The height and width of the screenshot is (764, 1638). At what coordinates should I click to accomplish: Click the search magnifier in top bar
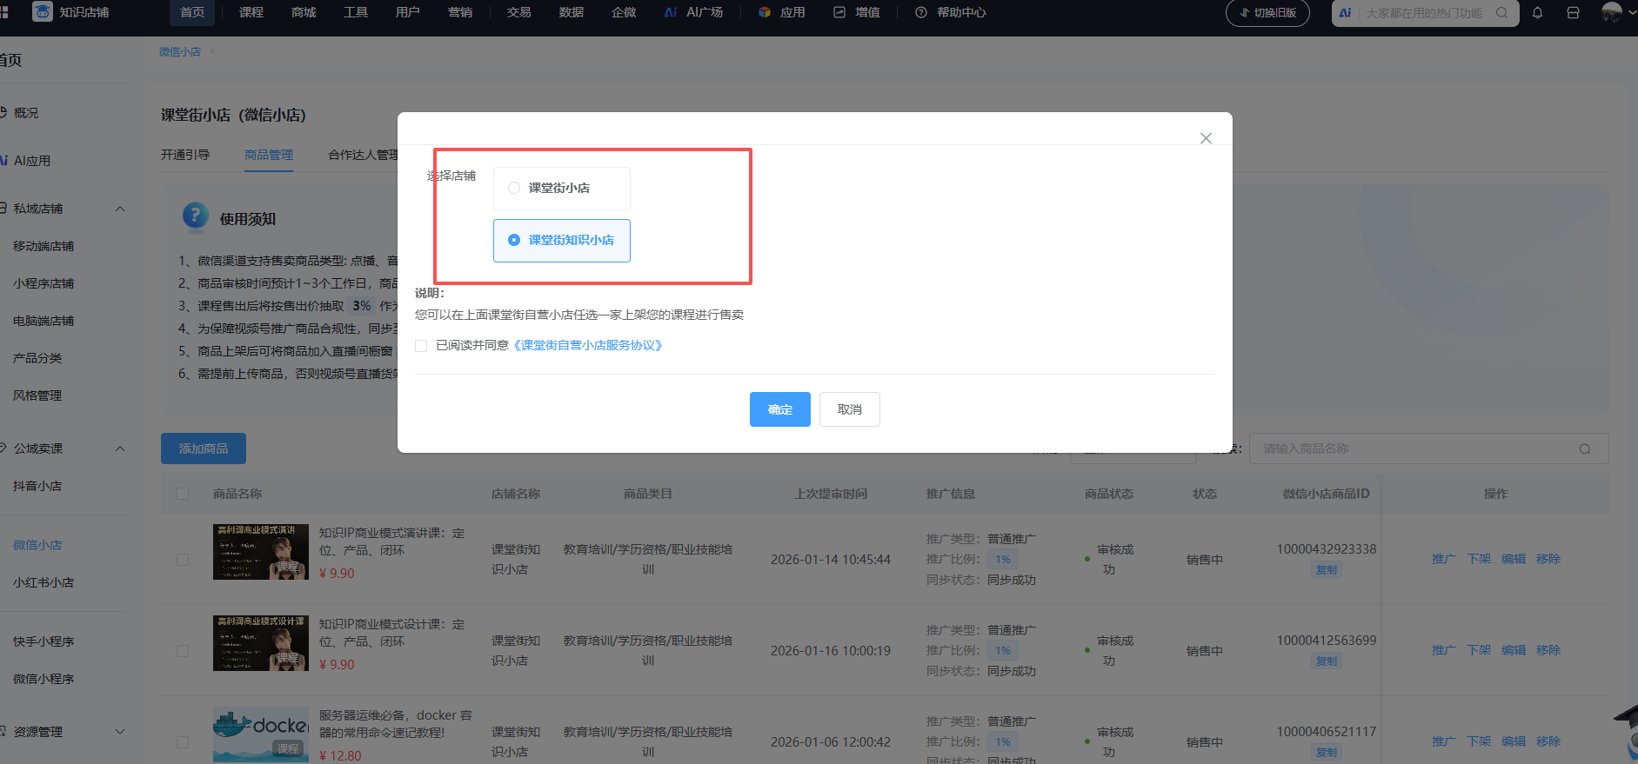[x=1501, y=13]
